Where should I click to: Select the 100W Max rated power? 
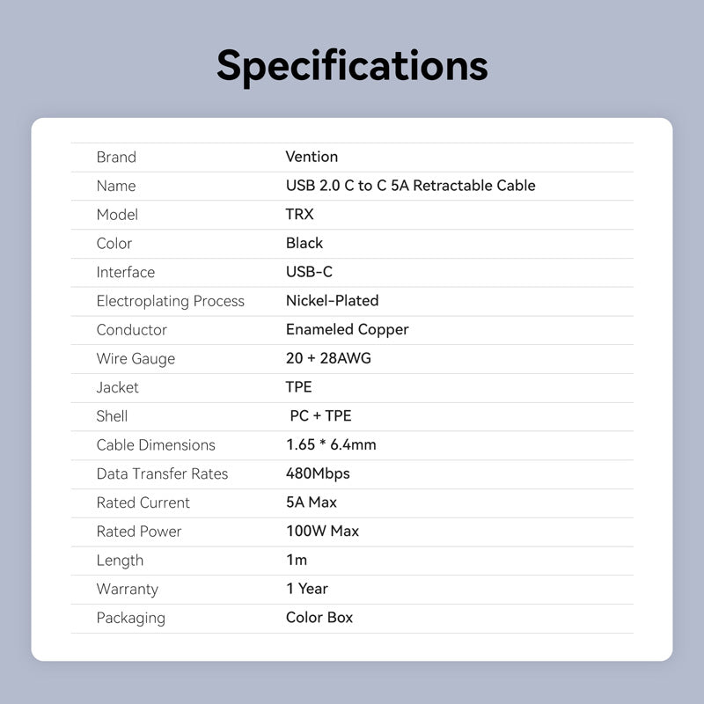tap(322, 532)
